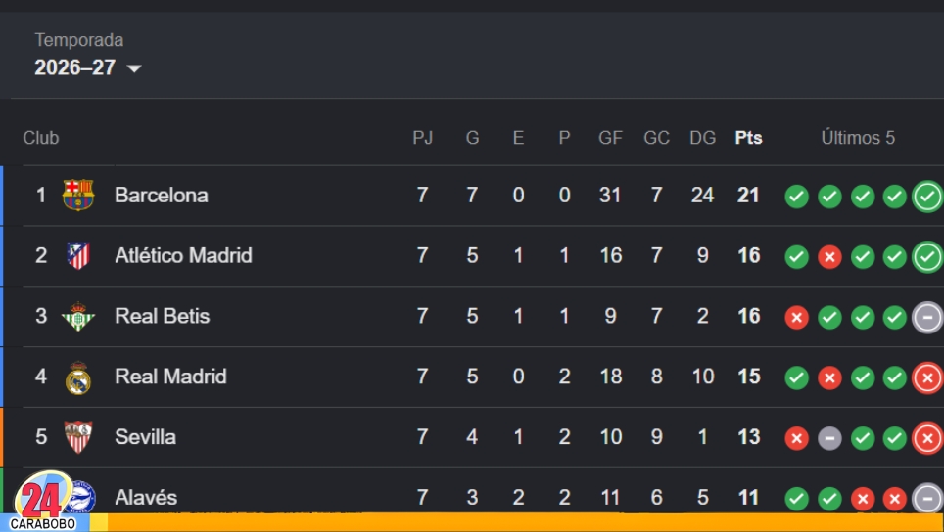The width and height of the screenshot is (944, 532).
Task: Click Real Madrid's latest loss icon
Action: tap(927, 377)
